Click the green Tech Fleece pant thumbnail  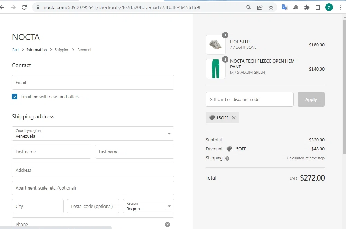click(216, 69)
